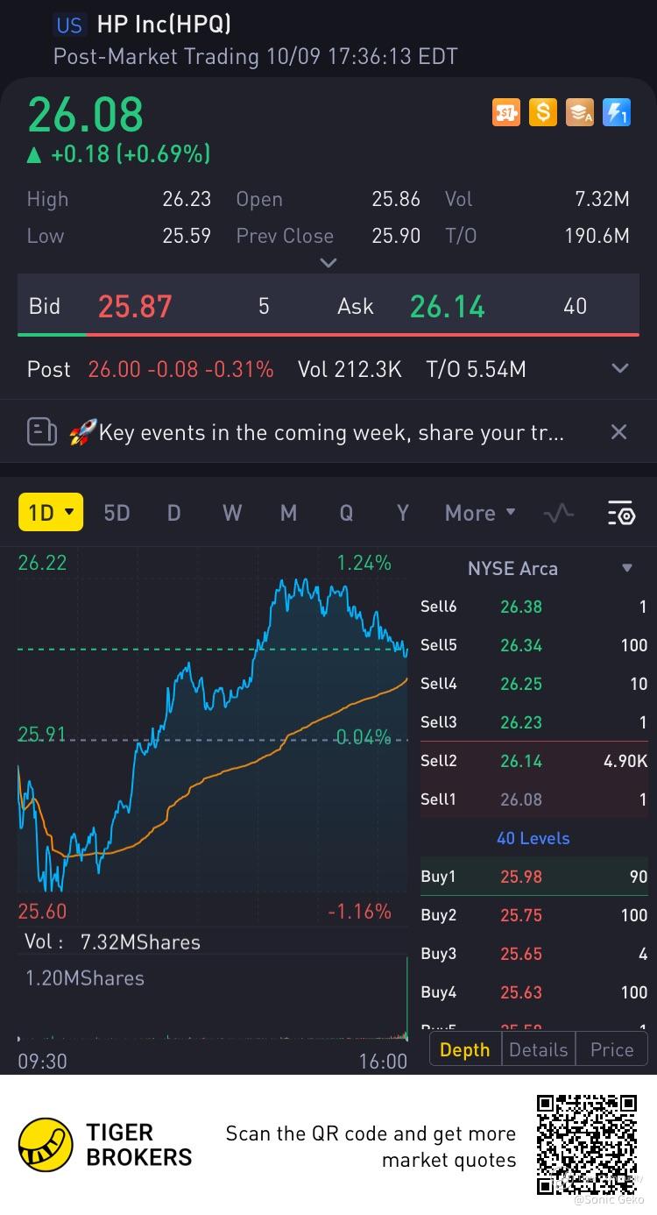Viewport: 657px width, 1215px height.
Task: Expand quote details with chevron under Prev Close
Action: coord(328,262)
